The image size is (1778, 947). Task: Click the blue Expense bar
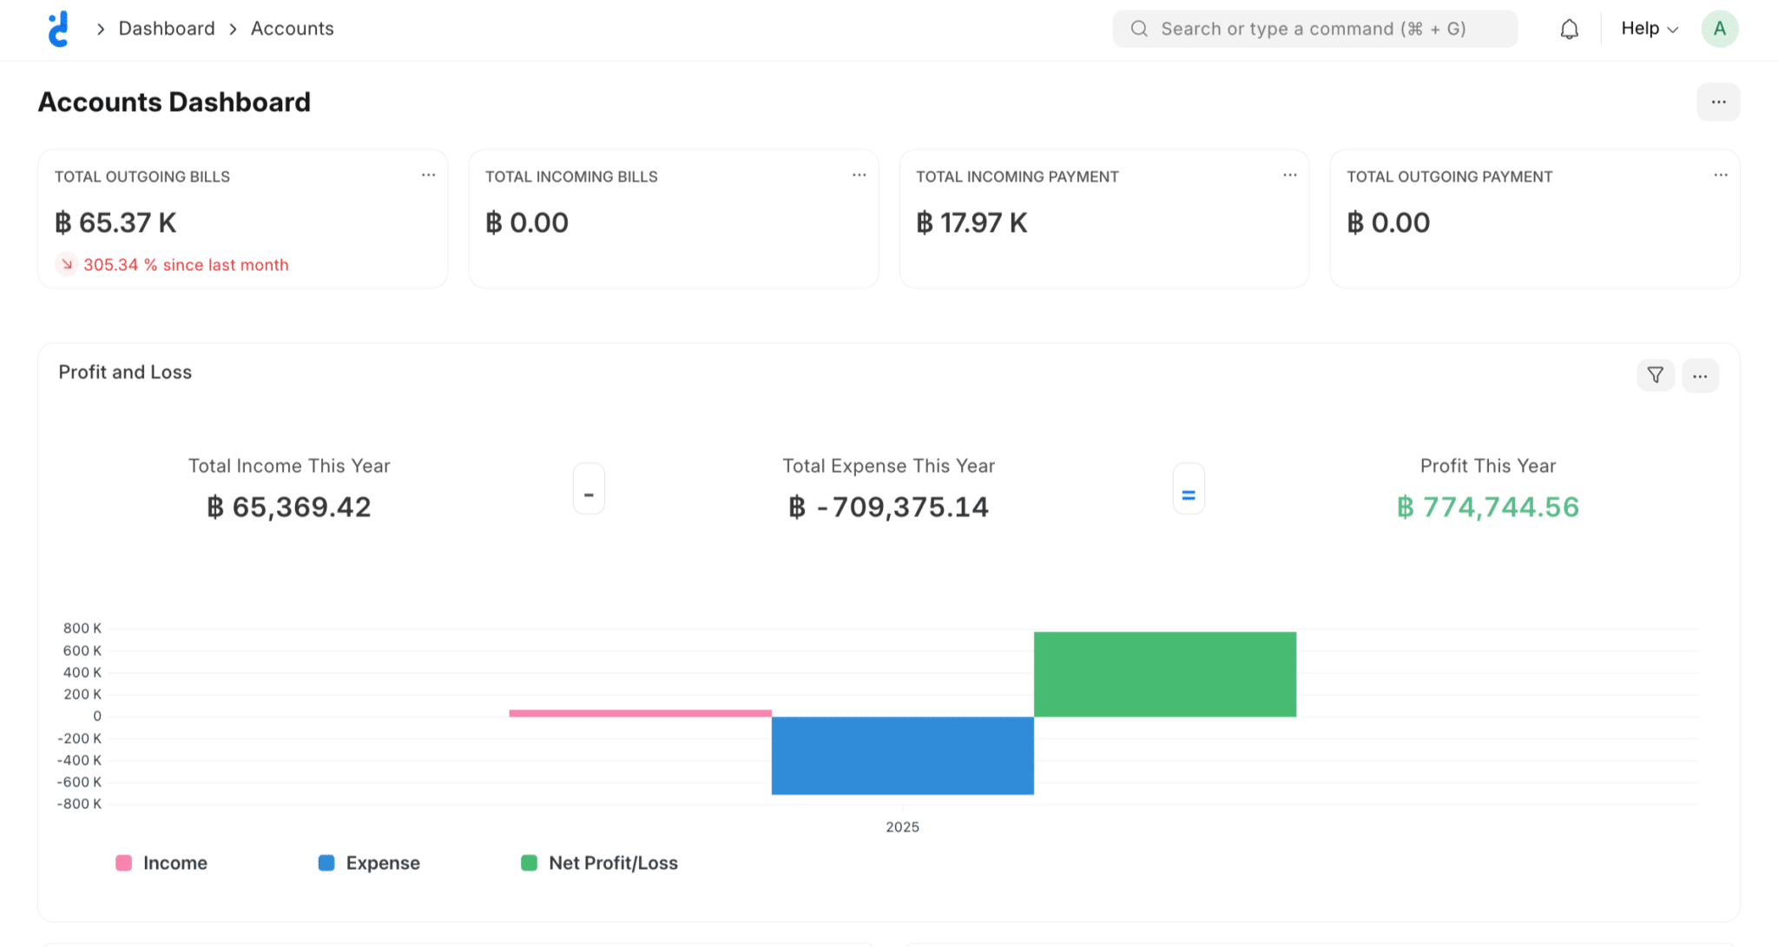point(902,755)
